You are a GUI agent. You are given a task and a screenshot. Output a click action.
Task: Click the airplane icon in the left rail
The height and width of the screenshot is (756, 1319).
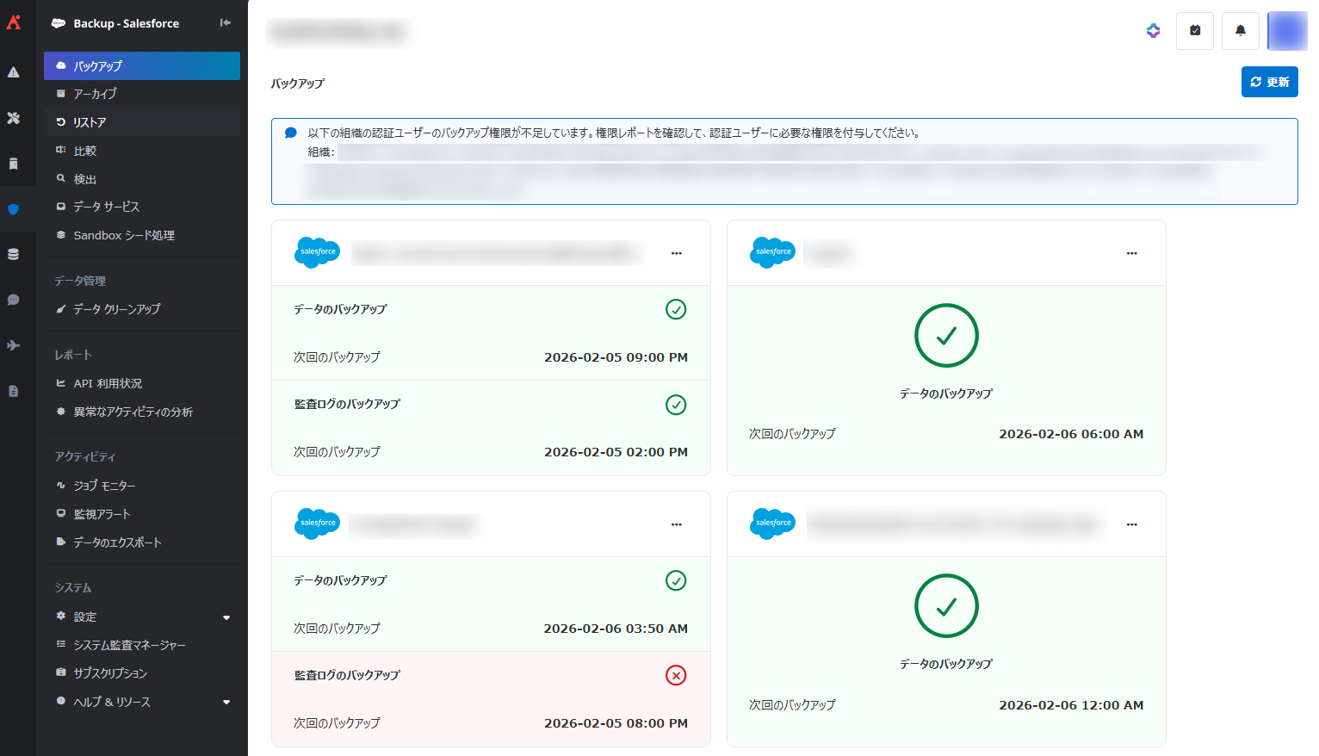click(15, 345)
